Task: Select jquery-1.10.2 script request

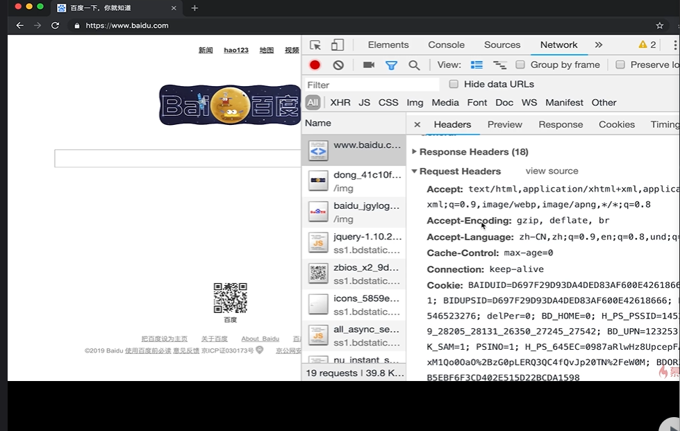Action: click(354, 243)
